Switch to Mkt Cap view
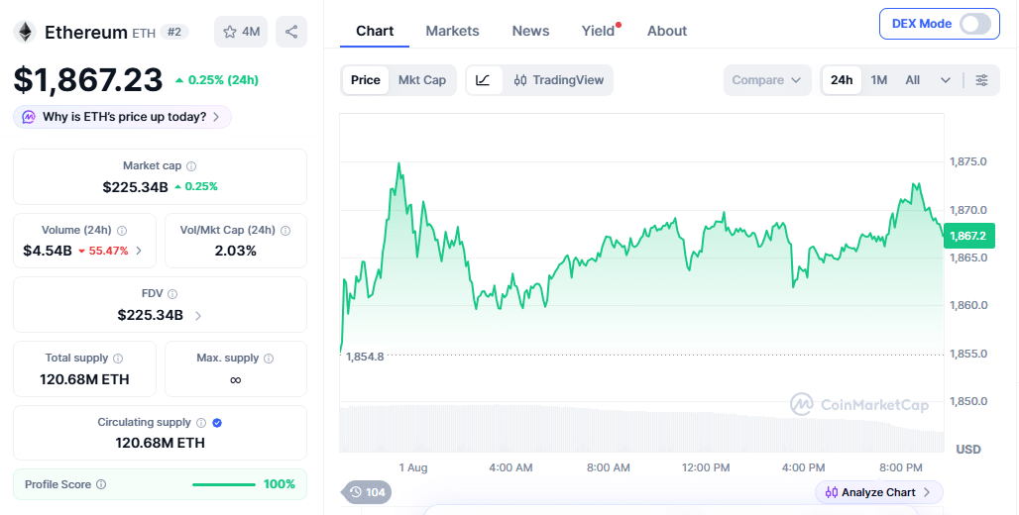Screen dimensions: 1019x515 point(421,80)
